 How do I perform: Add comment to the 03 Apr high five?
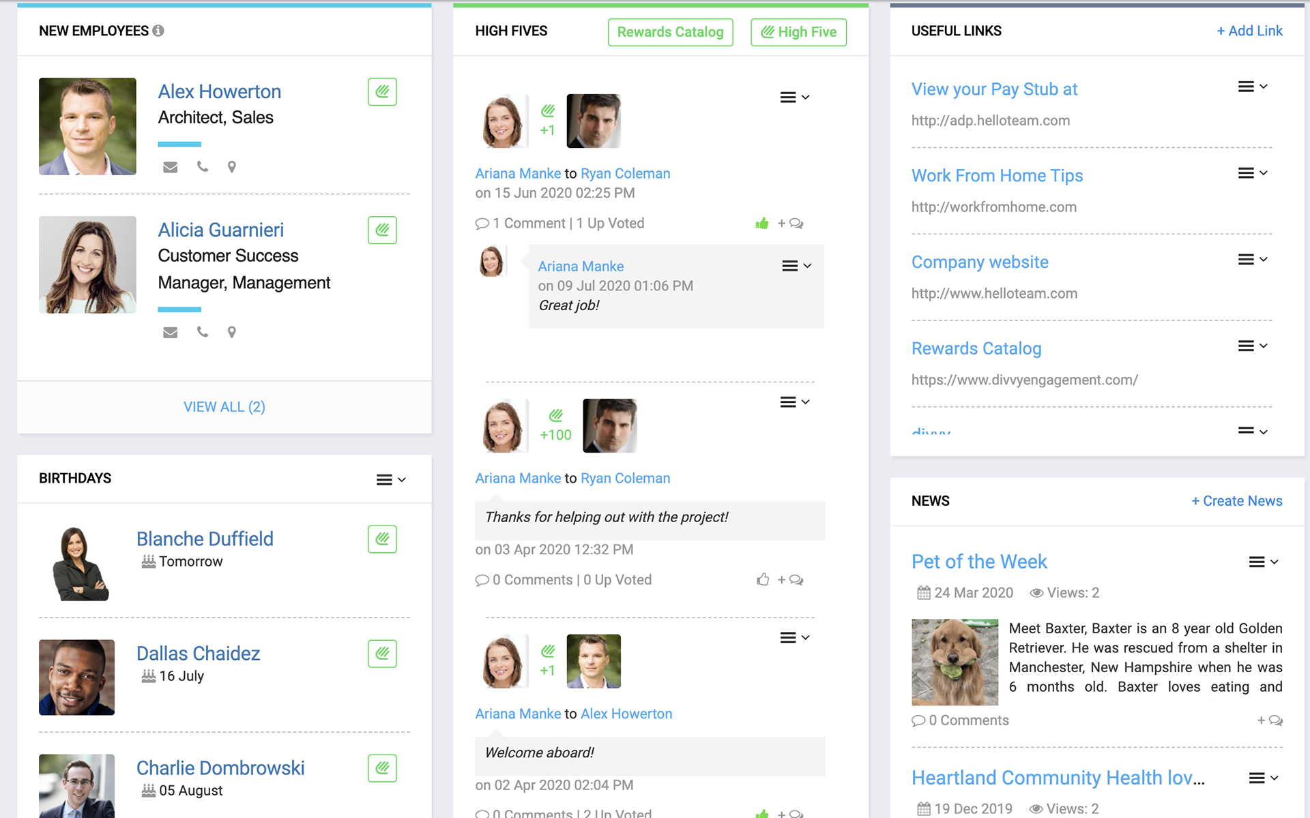[791, 580]
